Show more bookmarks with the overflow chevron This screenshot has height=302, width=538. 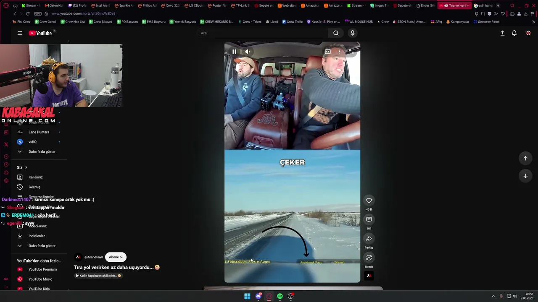(x=534, y=22)
